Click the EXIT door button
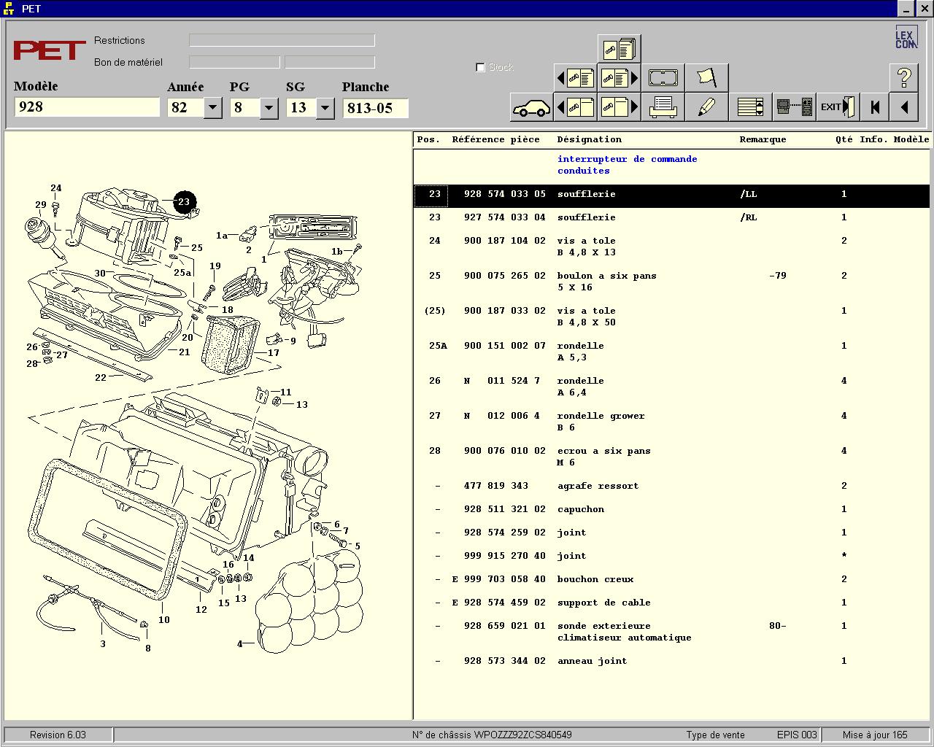 coord(838,108)
